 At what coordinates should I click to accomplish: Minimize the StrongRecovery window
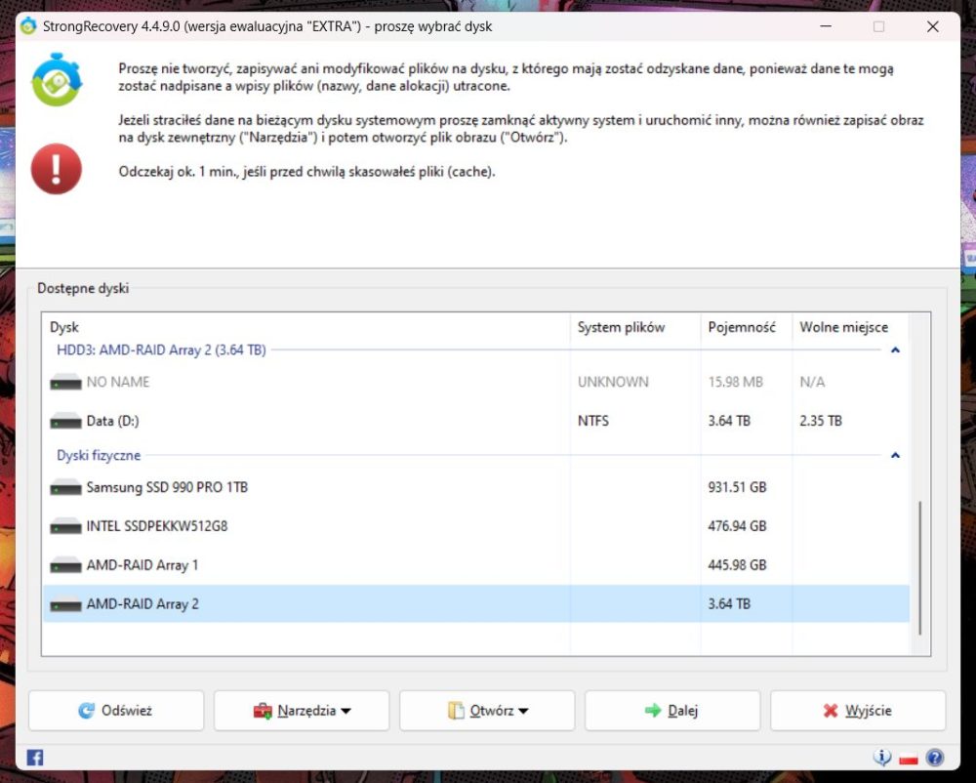(826, 26)
